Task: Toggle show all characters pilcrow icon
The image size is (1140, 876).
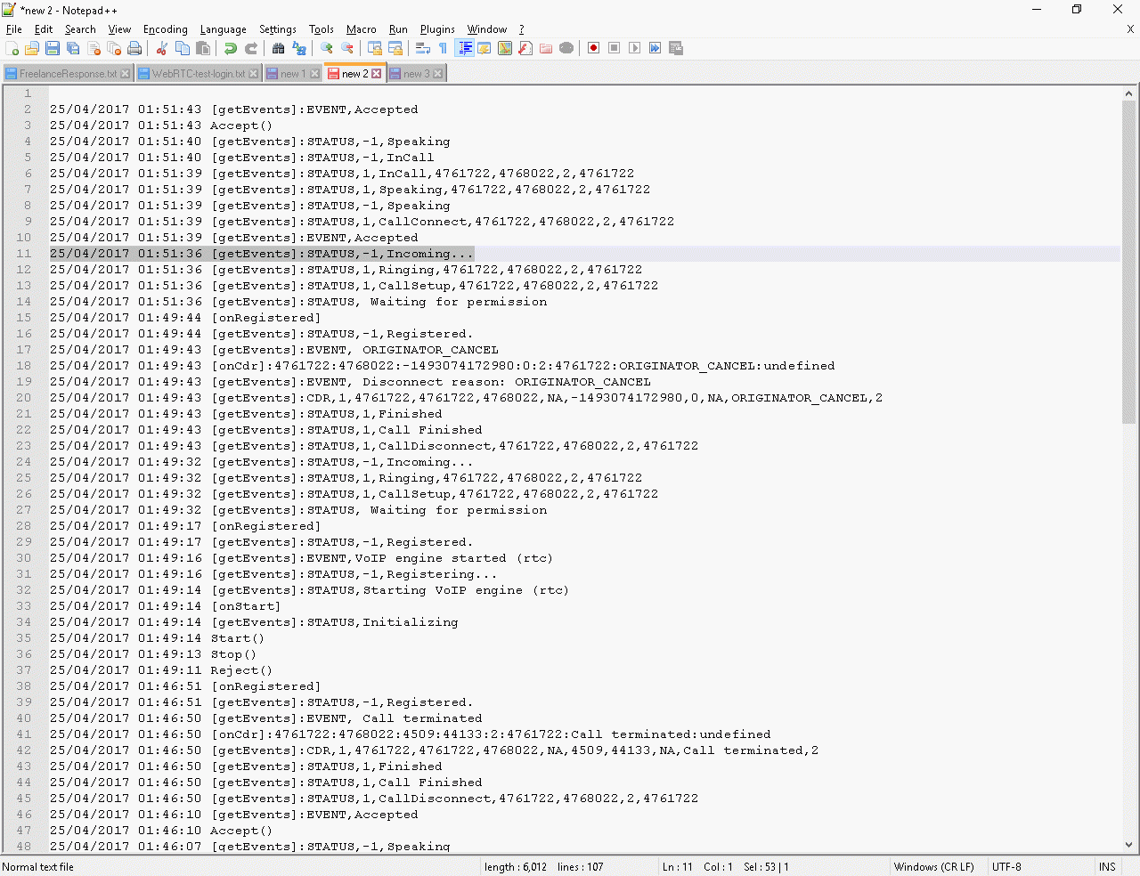Action: (444, 48)
